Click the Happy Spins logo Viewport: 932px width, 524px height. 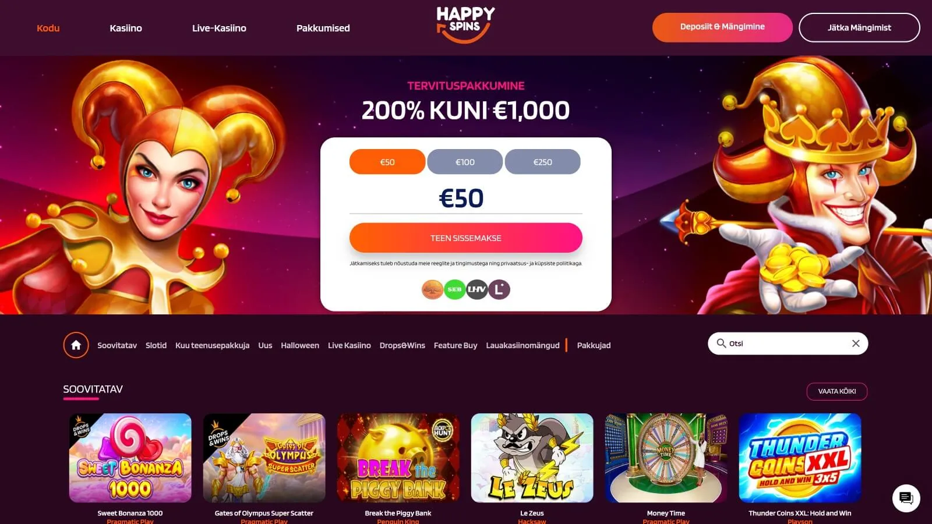click(x=465, y=24)
